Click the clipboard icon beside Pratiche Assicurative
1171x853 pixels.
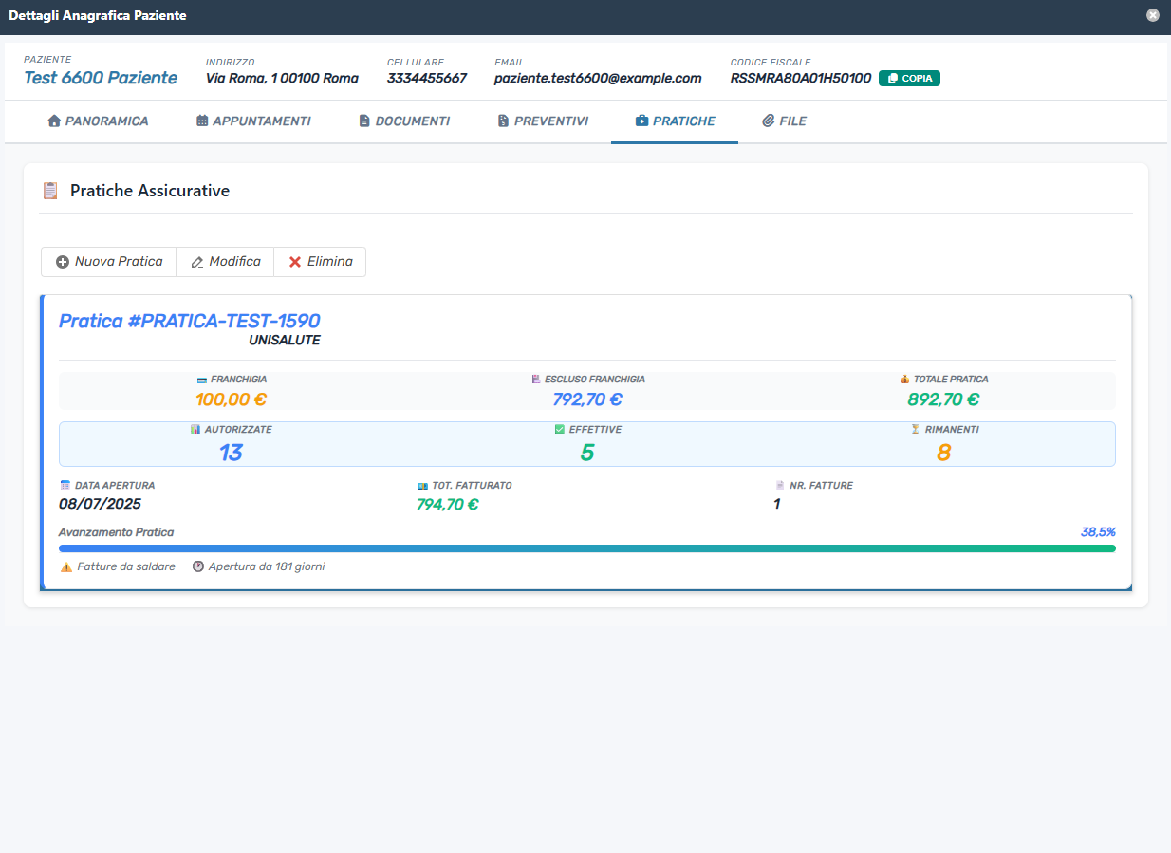50,191
